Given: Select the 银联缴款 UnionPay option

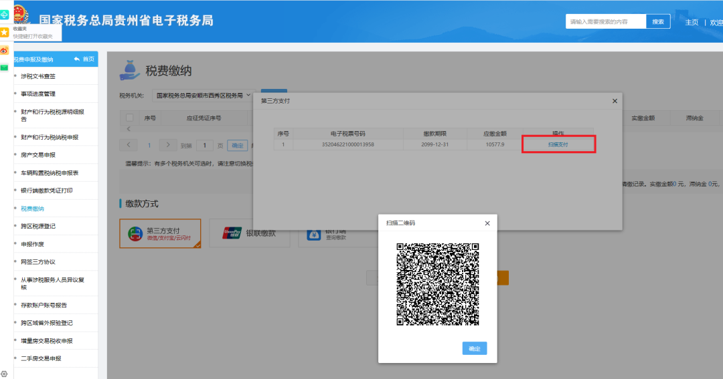Looking at the screenshot, I should coord(250,233).
